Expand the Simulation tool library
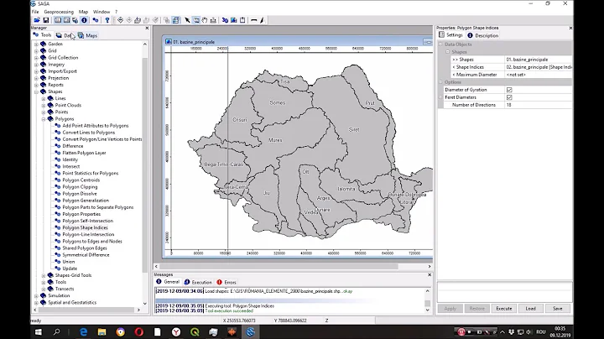This screenshot has width=604, height=339. point(37,296)
